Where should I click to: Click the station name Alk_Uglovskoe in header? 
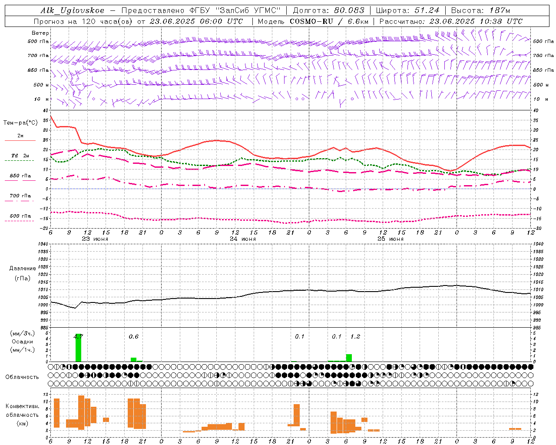pyautogui.click(x=73, y=10)
